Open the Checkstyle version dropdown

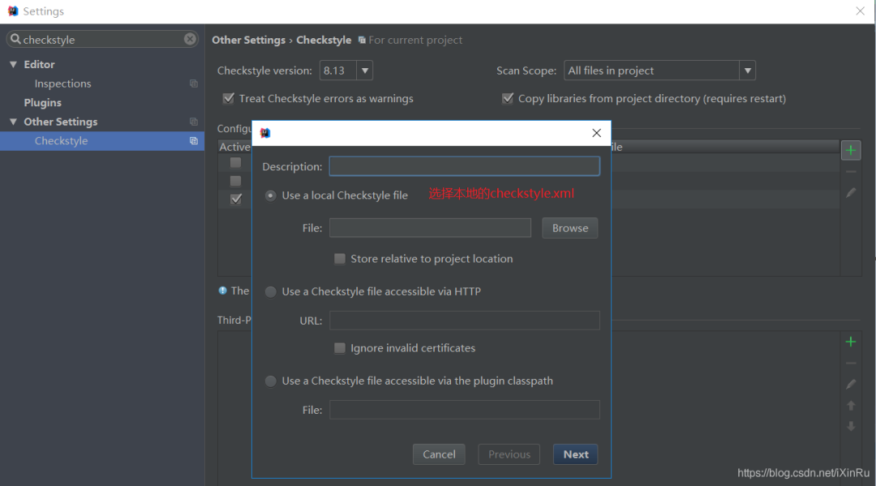click(x=364, y=71)
